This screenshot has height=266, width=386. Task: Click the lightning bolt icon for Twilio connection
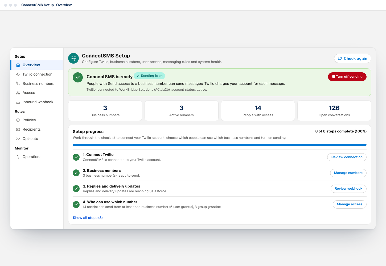tap(18, 74)
